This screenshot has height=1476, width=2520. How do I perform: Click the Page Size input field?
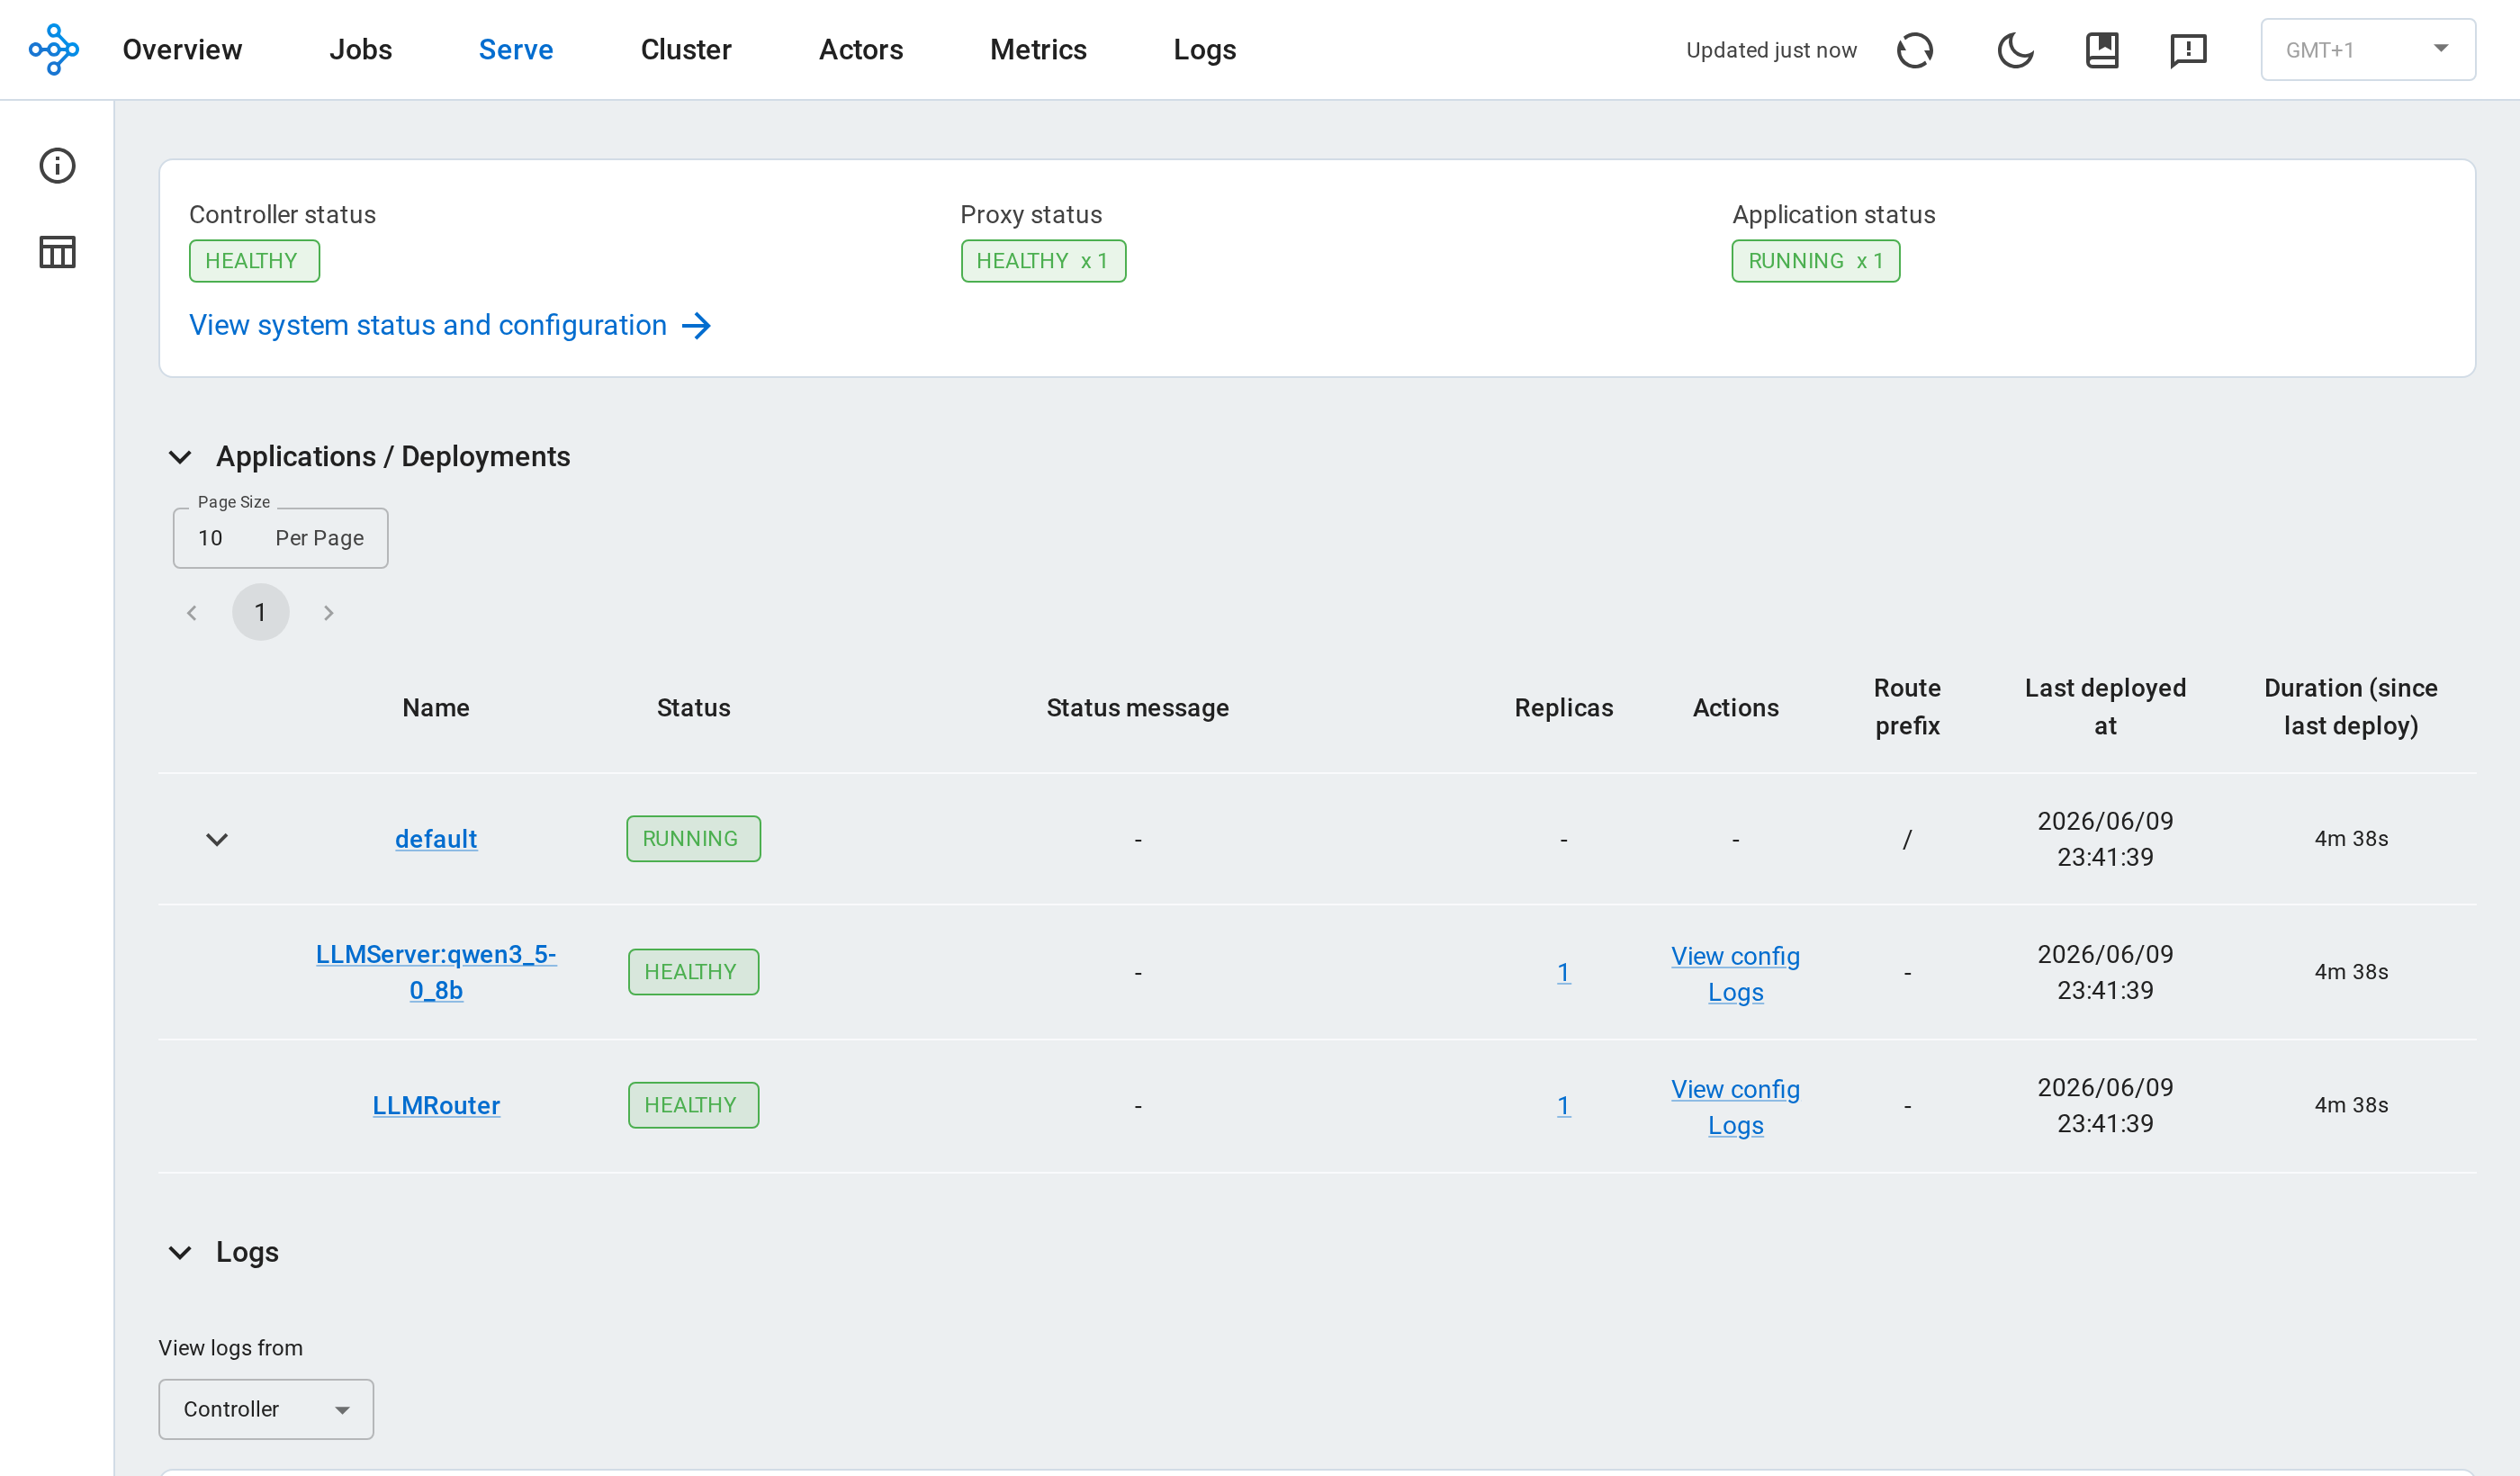[280, 538]
